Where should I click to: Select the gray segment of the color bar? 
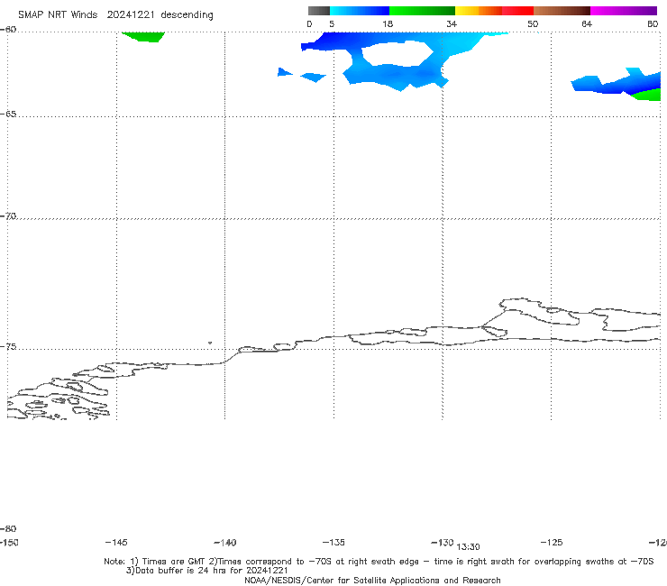318,11
